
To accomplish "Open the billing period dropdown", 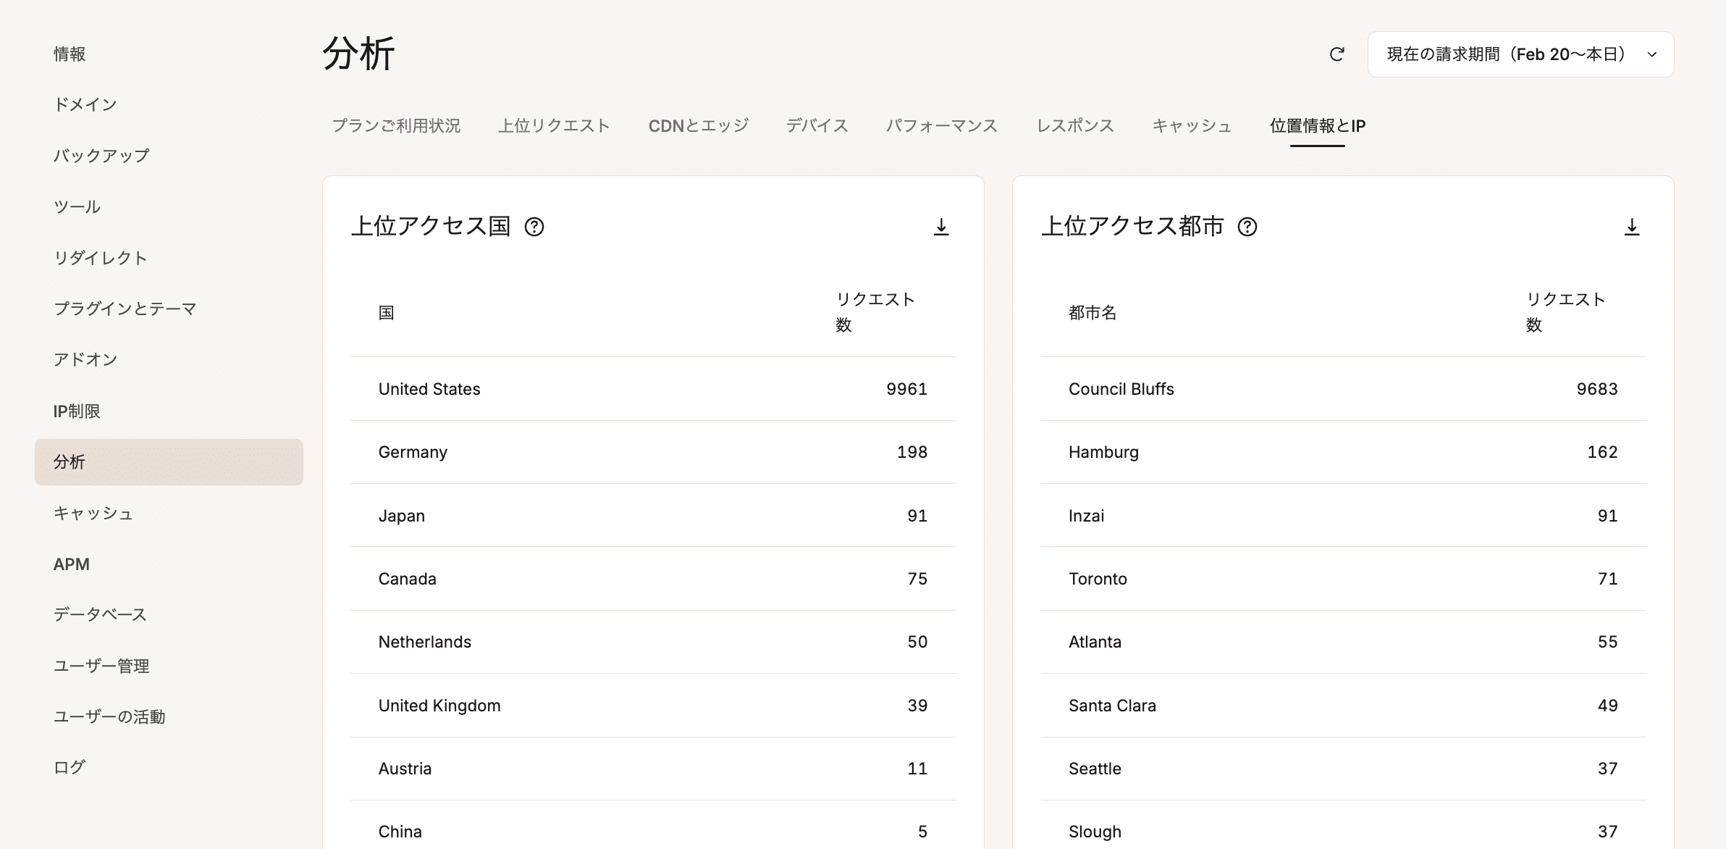I will [1519, 54].
